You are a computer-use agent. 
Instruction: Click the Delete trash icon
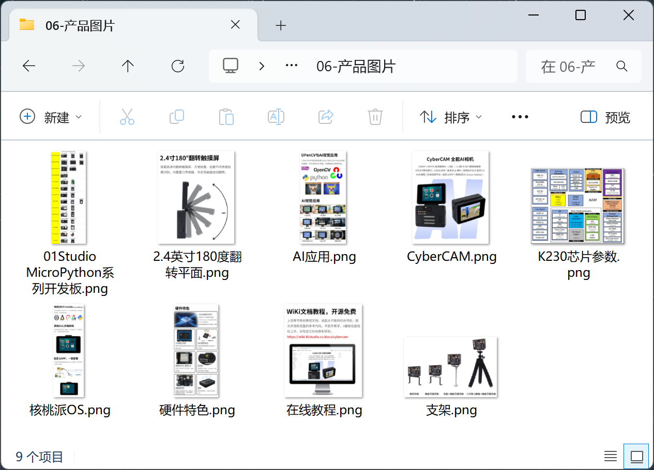coord(375,117)
